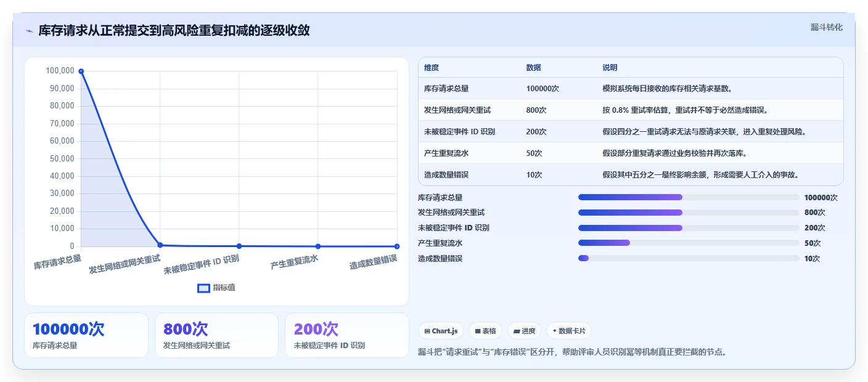Screen dimensions: 868x382
Task: Click the 100,000 data point on chart line
Action: [81, 71]
